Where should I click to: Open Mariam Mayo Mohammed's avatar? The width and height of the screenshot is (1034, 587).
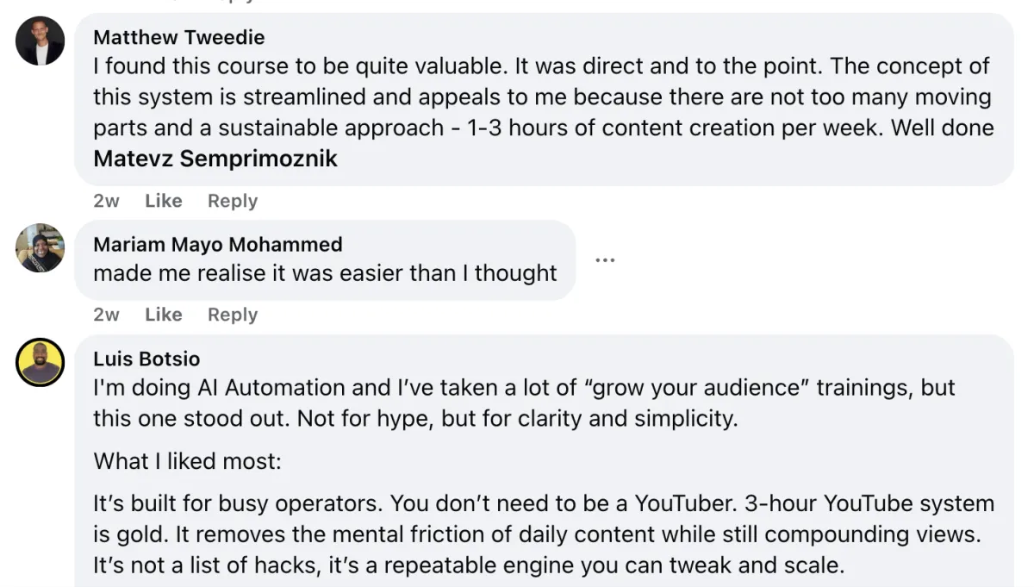pos(40,248)
